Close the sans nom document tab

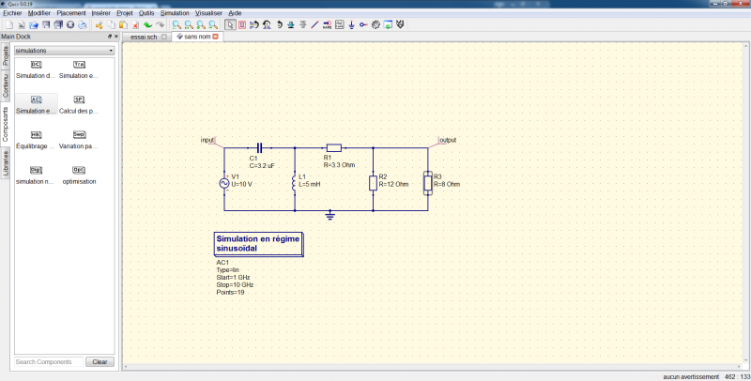pyautogui.click(x=215, y=37)
